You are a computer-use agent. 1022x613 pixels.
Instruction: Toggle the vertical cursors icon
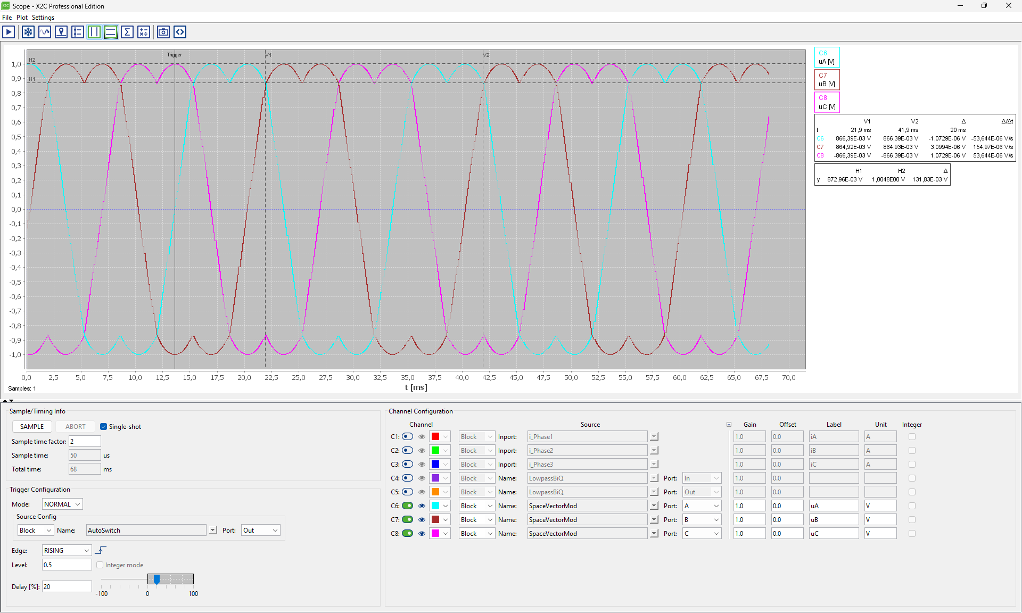94,32
